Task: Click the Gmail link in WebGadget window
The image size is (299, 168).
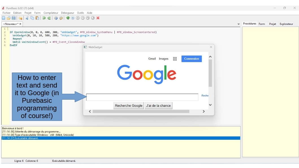Action: pyautogui.click(x=152, y=59)
